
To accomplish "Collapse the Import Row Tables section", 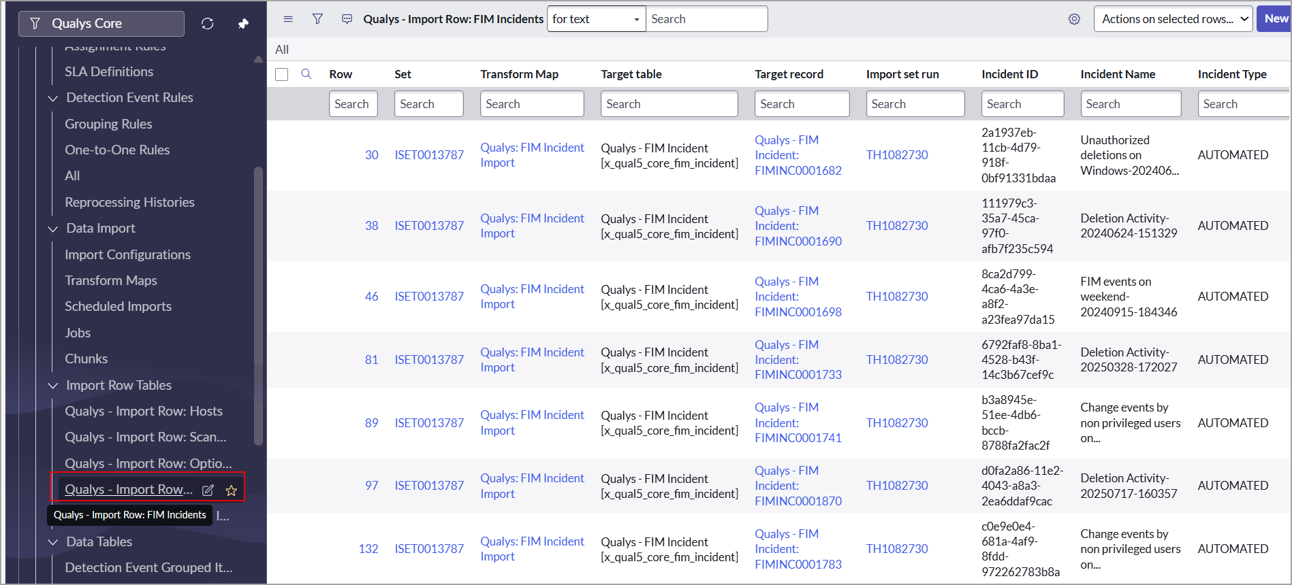I will pos(53,386).
